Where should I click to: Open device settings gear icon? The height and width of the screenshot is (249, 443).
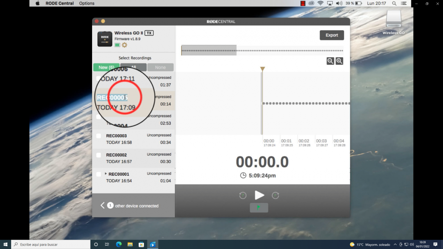124,45
